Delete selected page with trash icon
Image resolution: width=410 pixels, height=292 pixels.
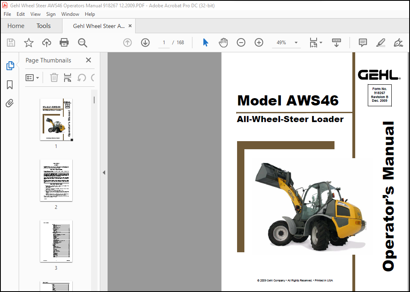(54, 77)
